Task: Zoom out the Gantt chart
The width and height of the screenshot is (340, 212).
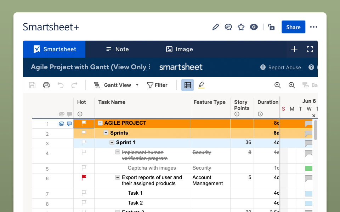Action: [278, 85]
